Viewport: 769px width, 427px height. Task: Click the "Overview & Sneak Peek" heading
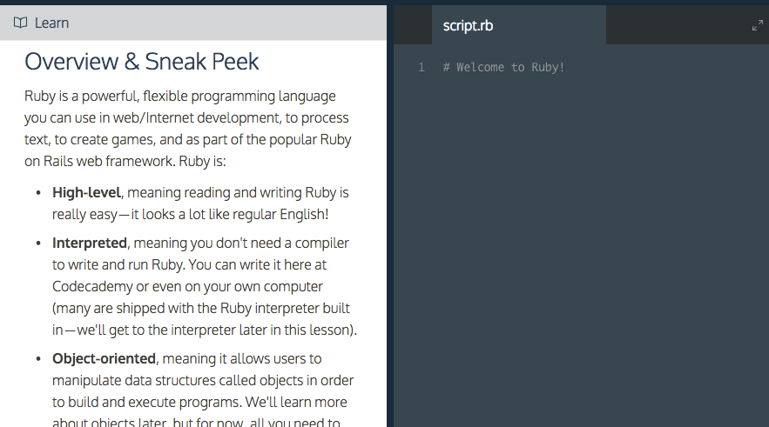click(142, 62)
